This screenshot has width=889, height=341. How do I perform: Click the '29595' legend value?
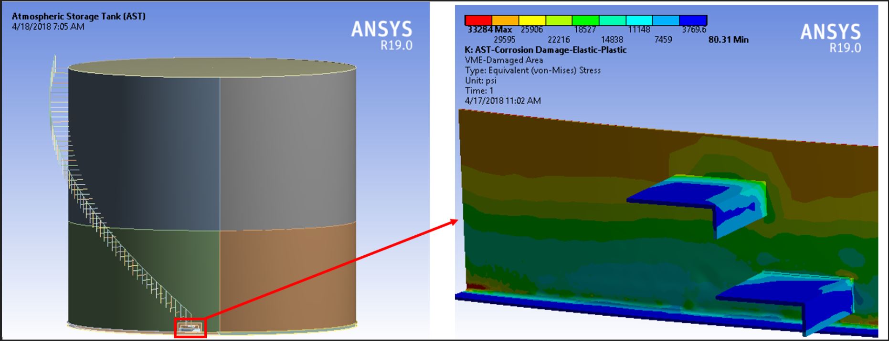point(504,40)
